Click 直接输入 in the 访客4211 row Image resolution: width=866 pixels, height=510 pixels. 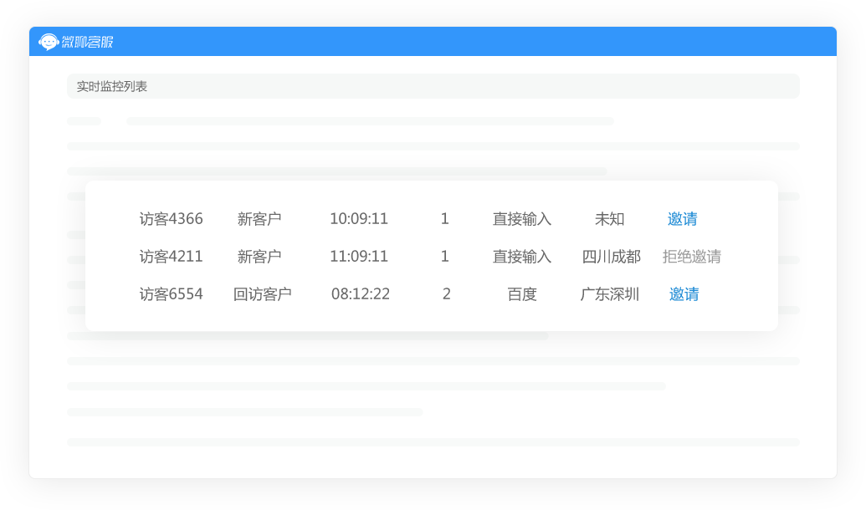(522, 257)
